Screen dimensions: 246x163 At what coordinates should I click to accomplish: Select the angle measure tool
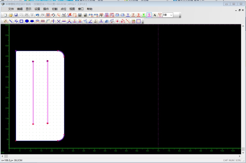90,21
